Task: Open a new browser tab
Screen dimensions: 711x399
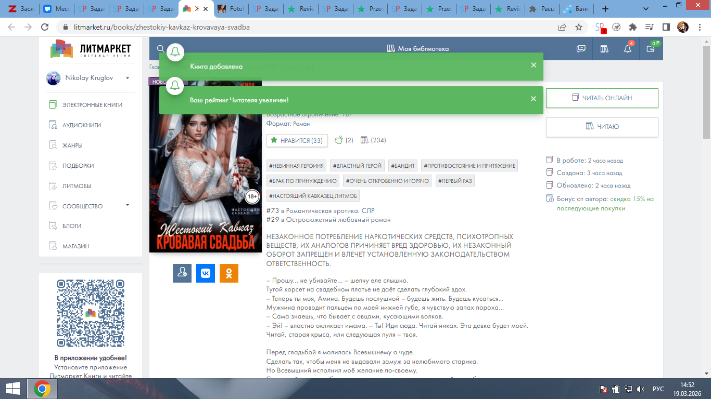Action: tap(605, 9)
